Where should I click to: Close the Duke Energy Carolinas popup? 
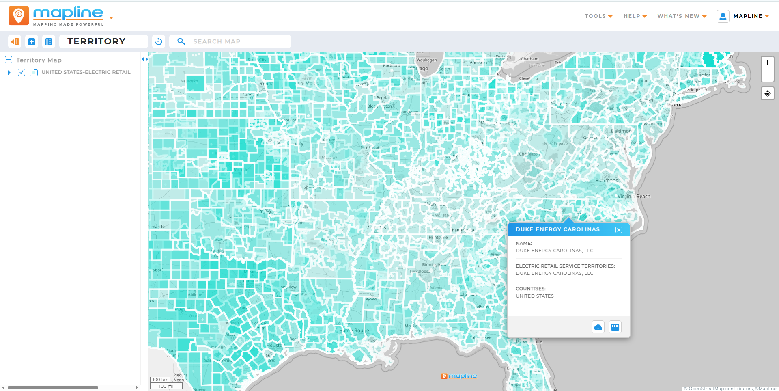(619, 230)
